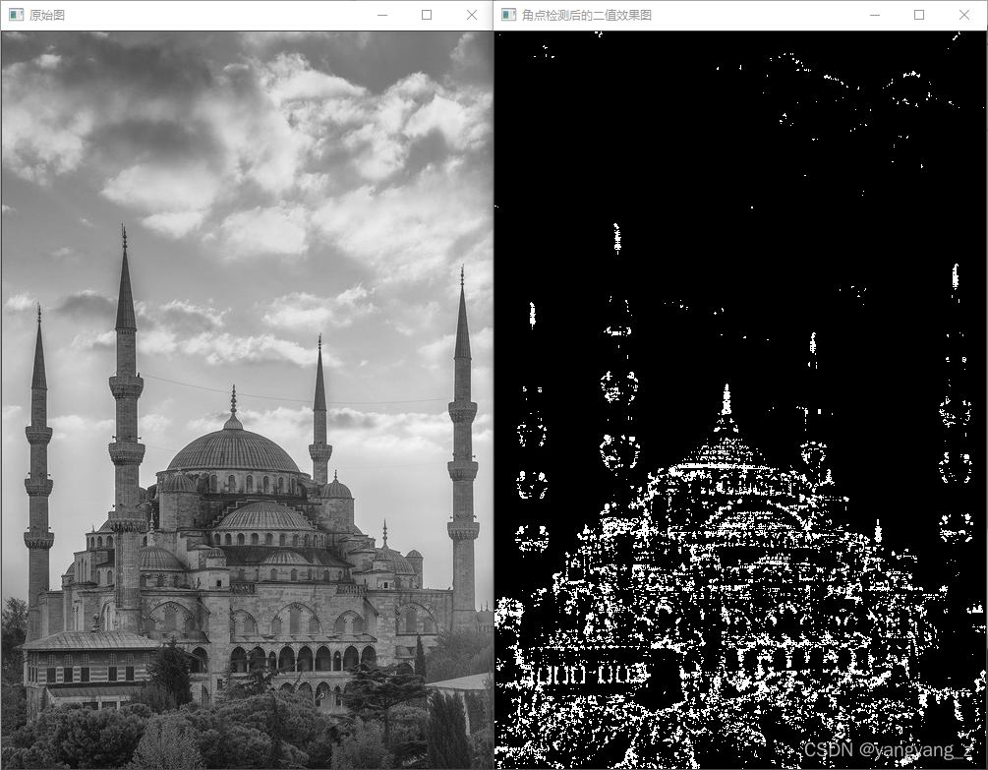Click the white dome spire in binary image
988x770 pixels.
tap(726, 403)
